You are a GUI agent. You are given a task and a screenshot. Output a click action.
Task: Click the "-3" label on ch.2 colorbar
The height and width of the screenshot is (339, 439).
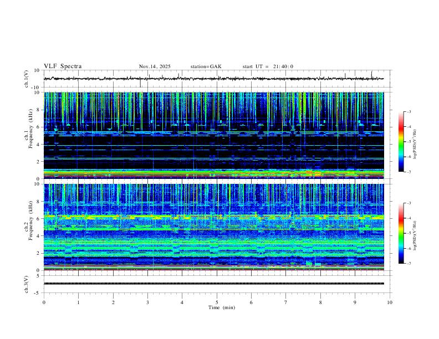click(x=409, y=203)
